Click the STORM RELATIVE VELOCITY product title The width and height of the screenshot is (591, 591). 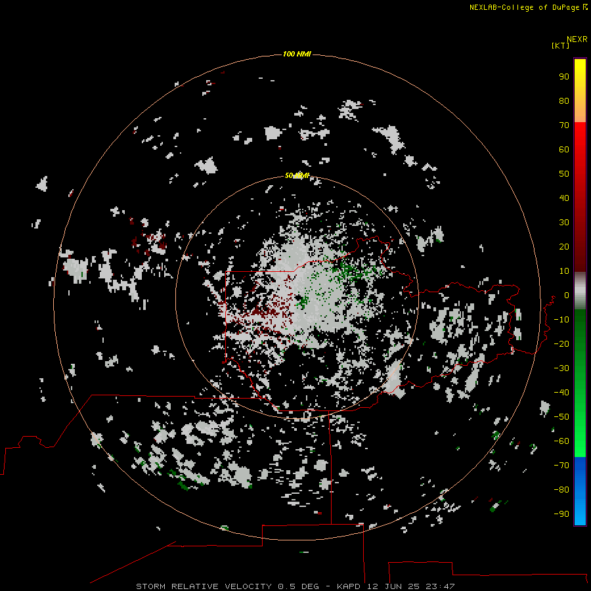point(204,586)
